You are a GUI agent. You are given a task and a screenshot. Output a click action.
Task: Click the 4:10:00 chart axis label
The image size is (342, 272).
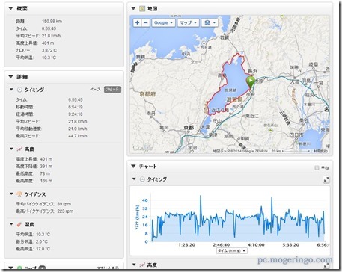click(256, 245)
